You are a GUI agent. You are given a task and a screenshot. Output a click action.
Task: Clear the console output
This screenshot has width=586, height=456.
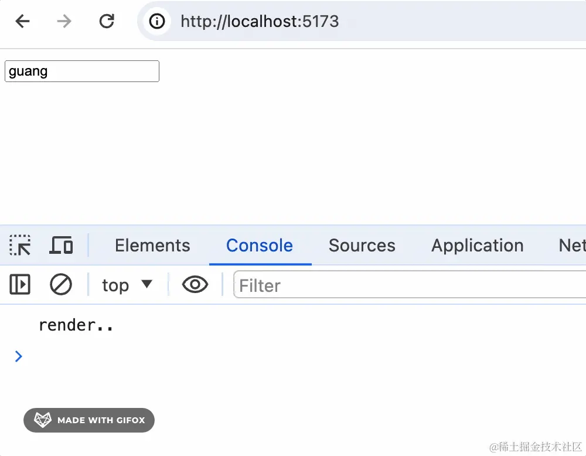click(60, 284)
